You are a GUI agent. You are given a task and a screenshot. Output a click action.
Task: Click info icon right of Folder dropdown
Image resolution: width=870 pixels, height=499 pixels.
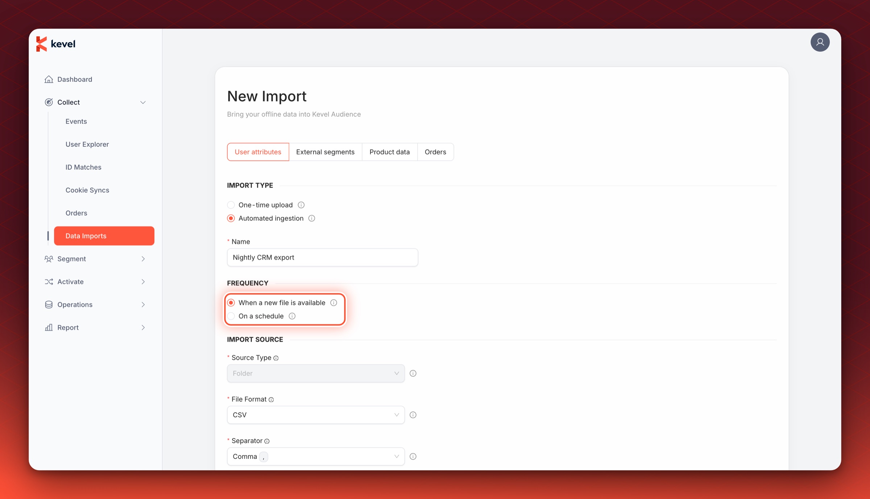point(413,373)
